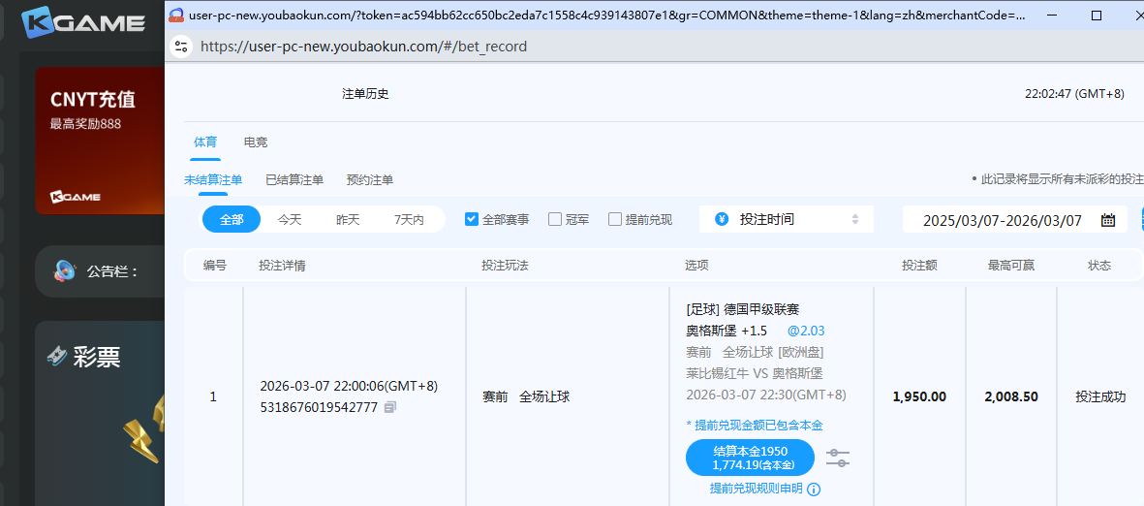The image size is (1144, 506).
Task: Filter bets by 7天内
Action: (x=409, y=219)
